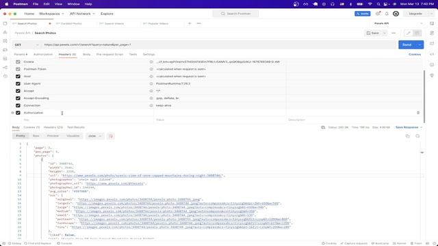Expand the Workspaces dropdown
Image resolution: width=438 pixels, height=246 pixels.
tap(51, 14)
